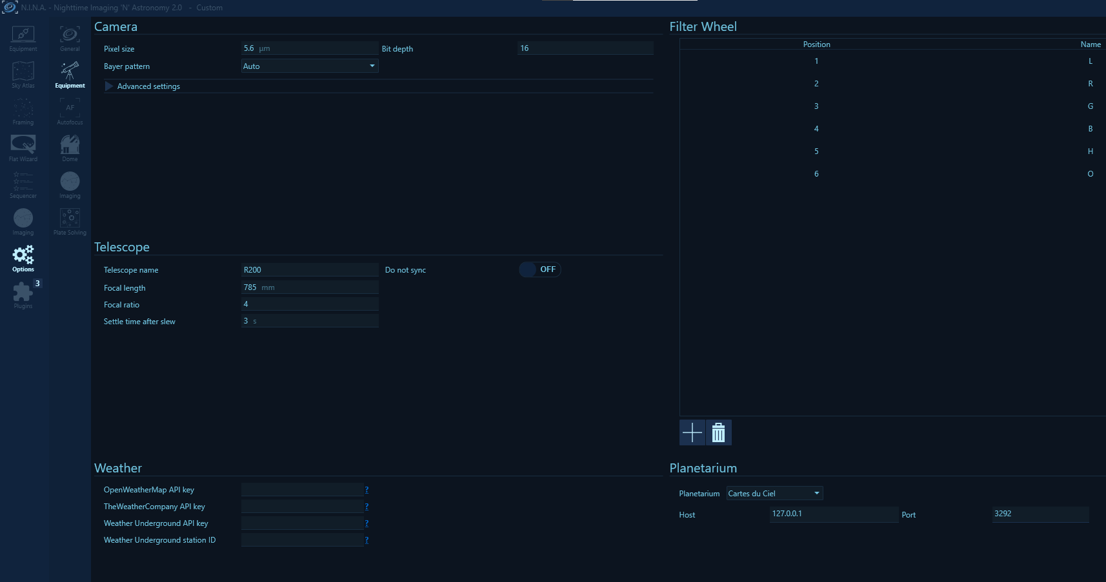The height and width of the screenshot is (582, 1106).
Task: Switch to the General options tab
Action: pos(70,38)
